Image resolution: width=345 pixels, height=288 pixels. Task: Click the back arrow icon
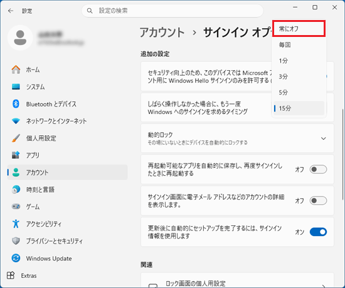[x=11, y=11]
